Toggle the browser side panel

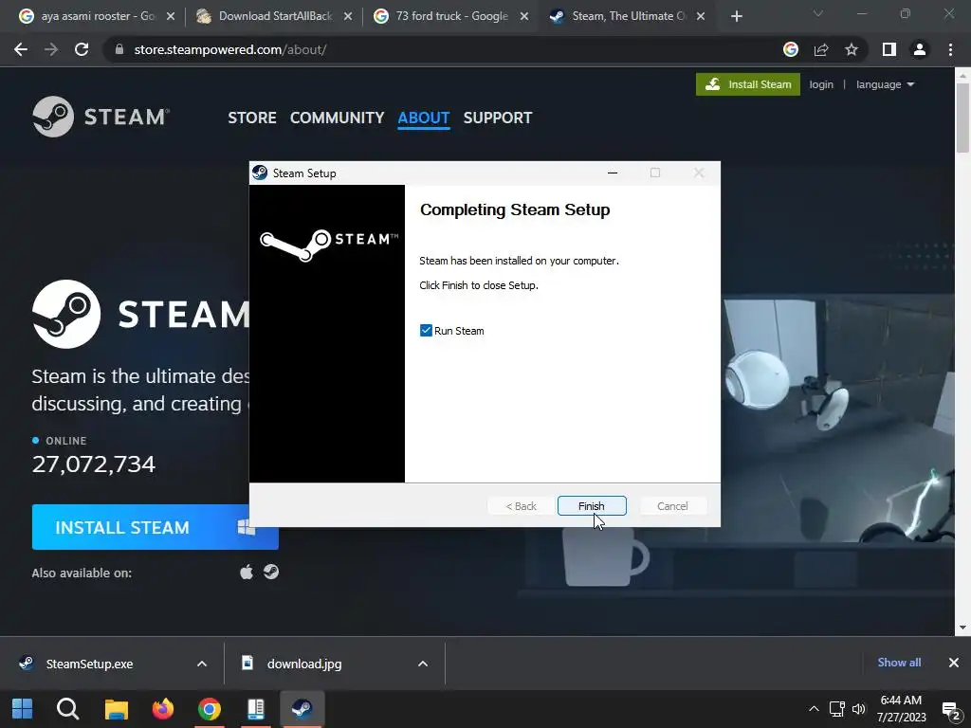[x=889, y=49]
